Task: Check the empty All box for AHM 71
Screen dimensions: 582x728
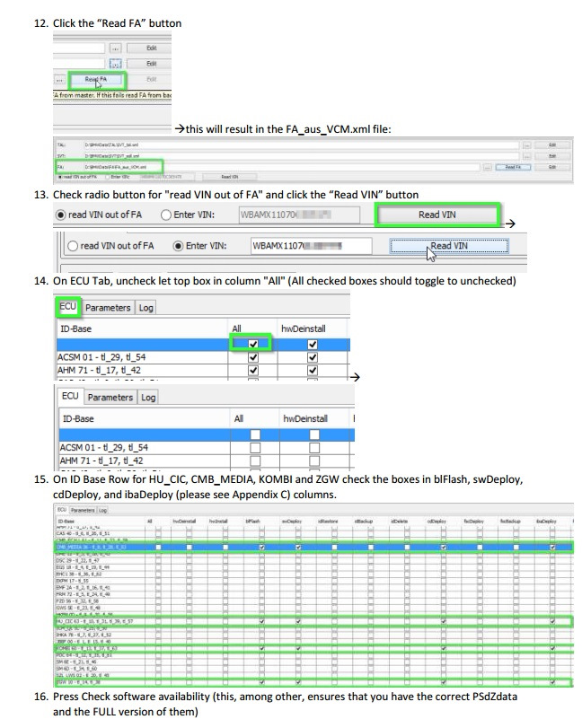Action: (255, 461)
